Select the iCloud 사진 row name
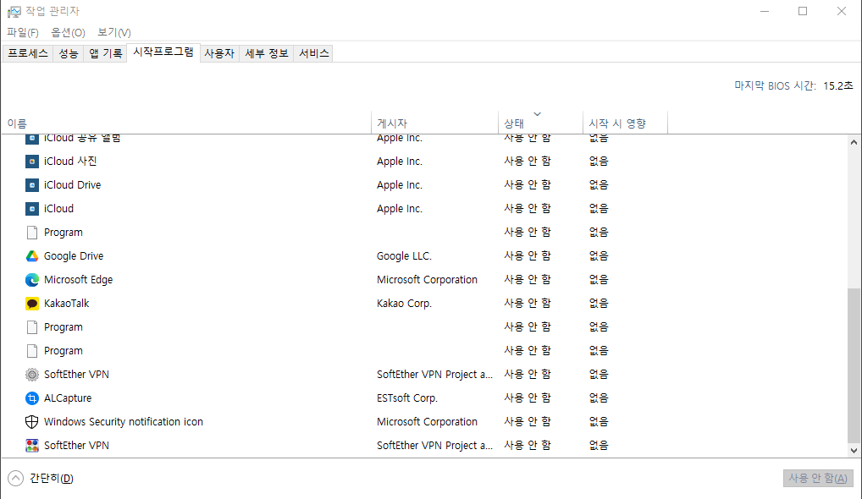Image resolution: width=862 pixels, height=499 pixels. click(70, 162)
